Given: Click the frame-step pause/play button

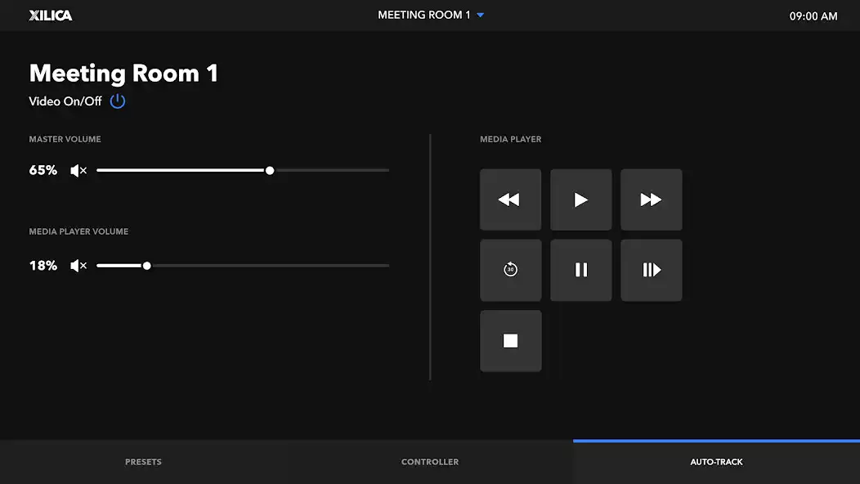Looking at the screenshot, I should [651, 270].
